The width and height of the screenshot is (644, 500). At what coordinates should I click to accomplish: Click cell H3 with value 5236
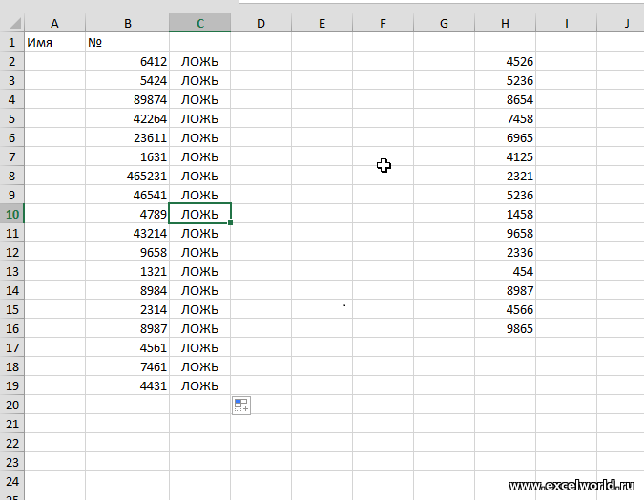pos(505,80)
